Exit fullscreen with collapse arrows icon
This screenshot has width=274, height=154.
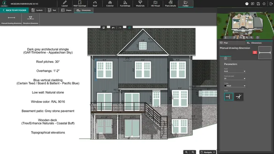[x=264, y=4]
